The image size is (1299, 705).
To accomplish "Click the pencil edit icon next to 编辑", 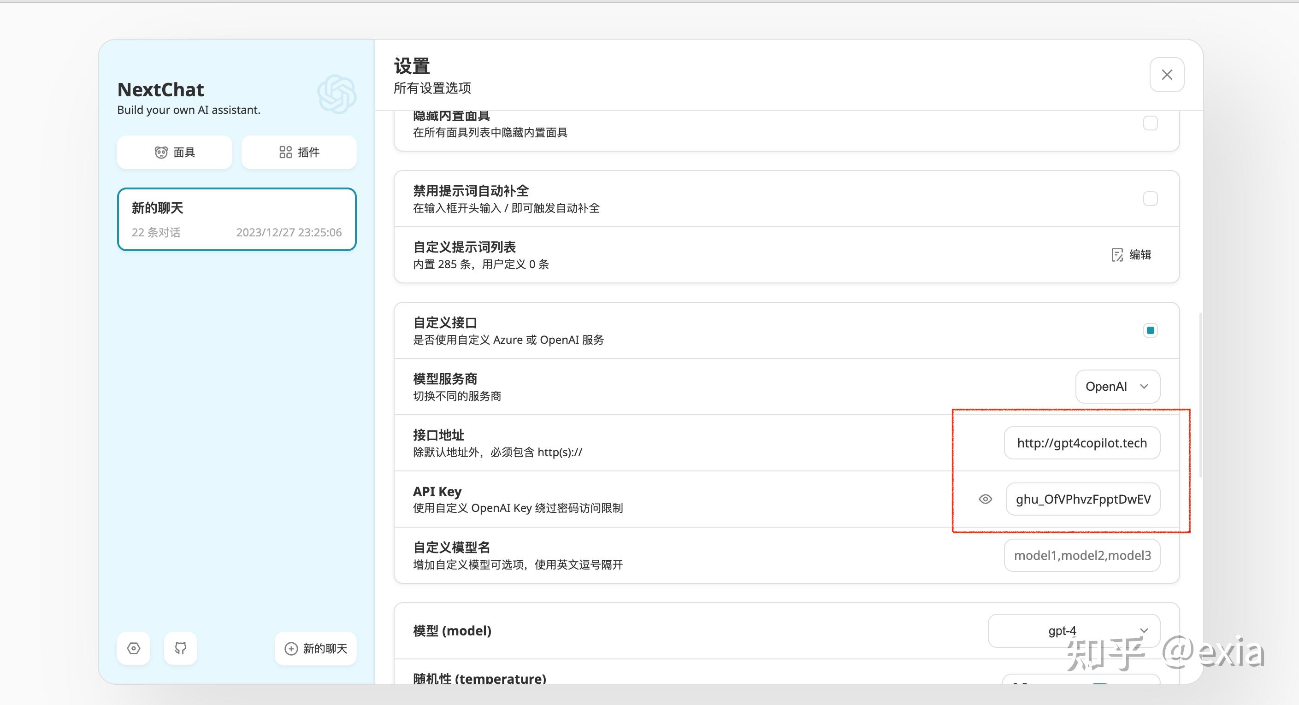I will (1118, 255).
